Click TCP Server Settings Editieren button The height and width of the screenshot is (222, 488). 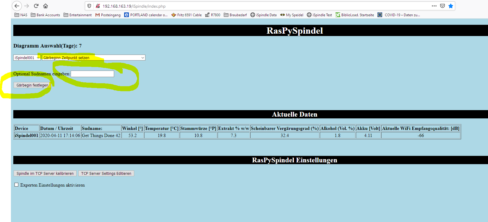pyautogui.click(x=106, y=174)
